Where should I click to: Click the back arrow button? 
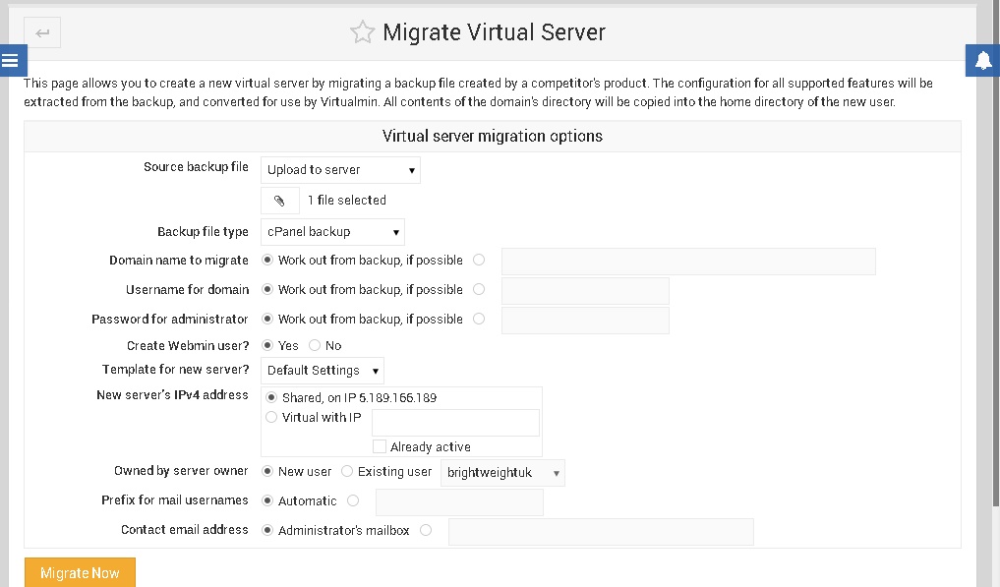tap(42, 32)
